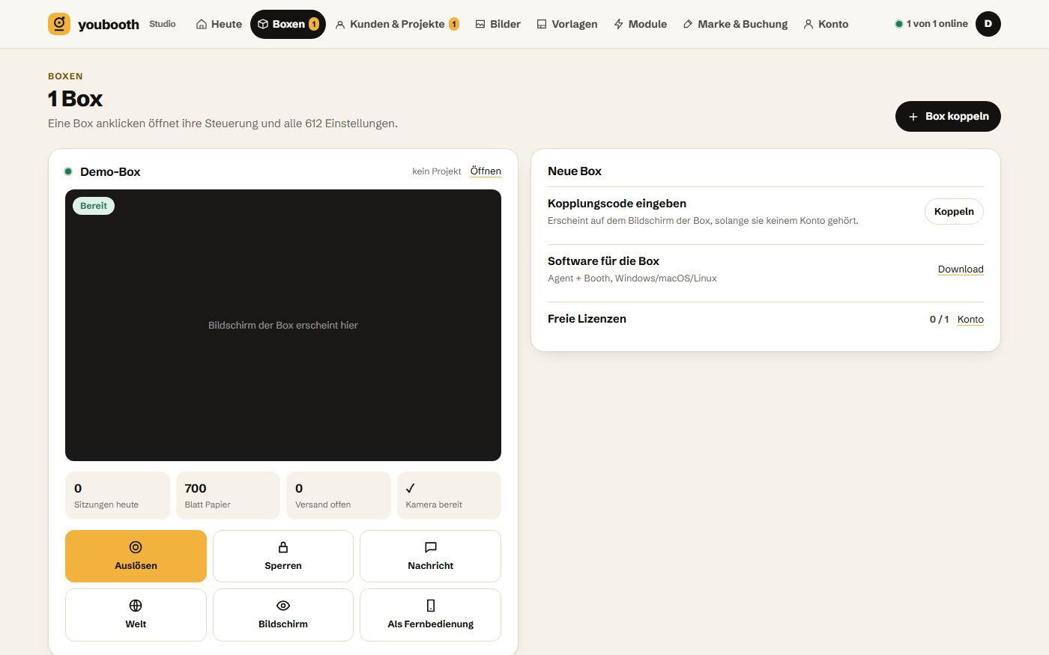The height and width of the screenshot is (655, 1049).
Task: Click the Konto link beside licenses
Action: 970,320
